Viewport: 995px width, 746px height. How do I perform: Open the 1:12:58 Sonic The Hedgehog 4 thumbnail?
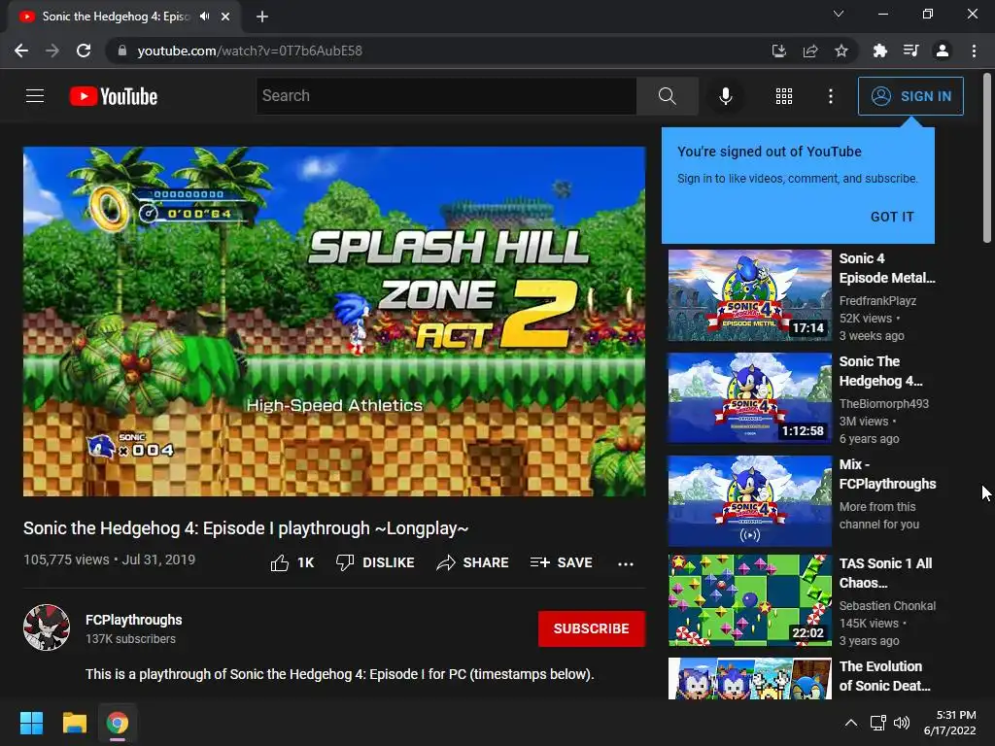click(x=749, y=397)
